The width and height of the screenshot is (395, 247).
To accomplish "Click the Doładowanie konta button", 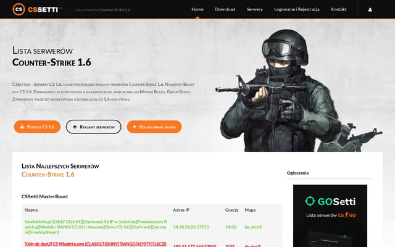I will [154, 127].
